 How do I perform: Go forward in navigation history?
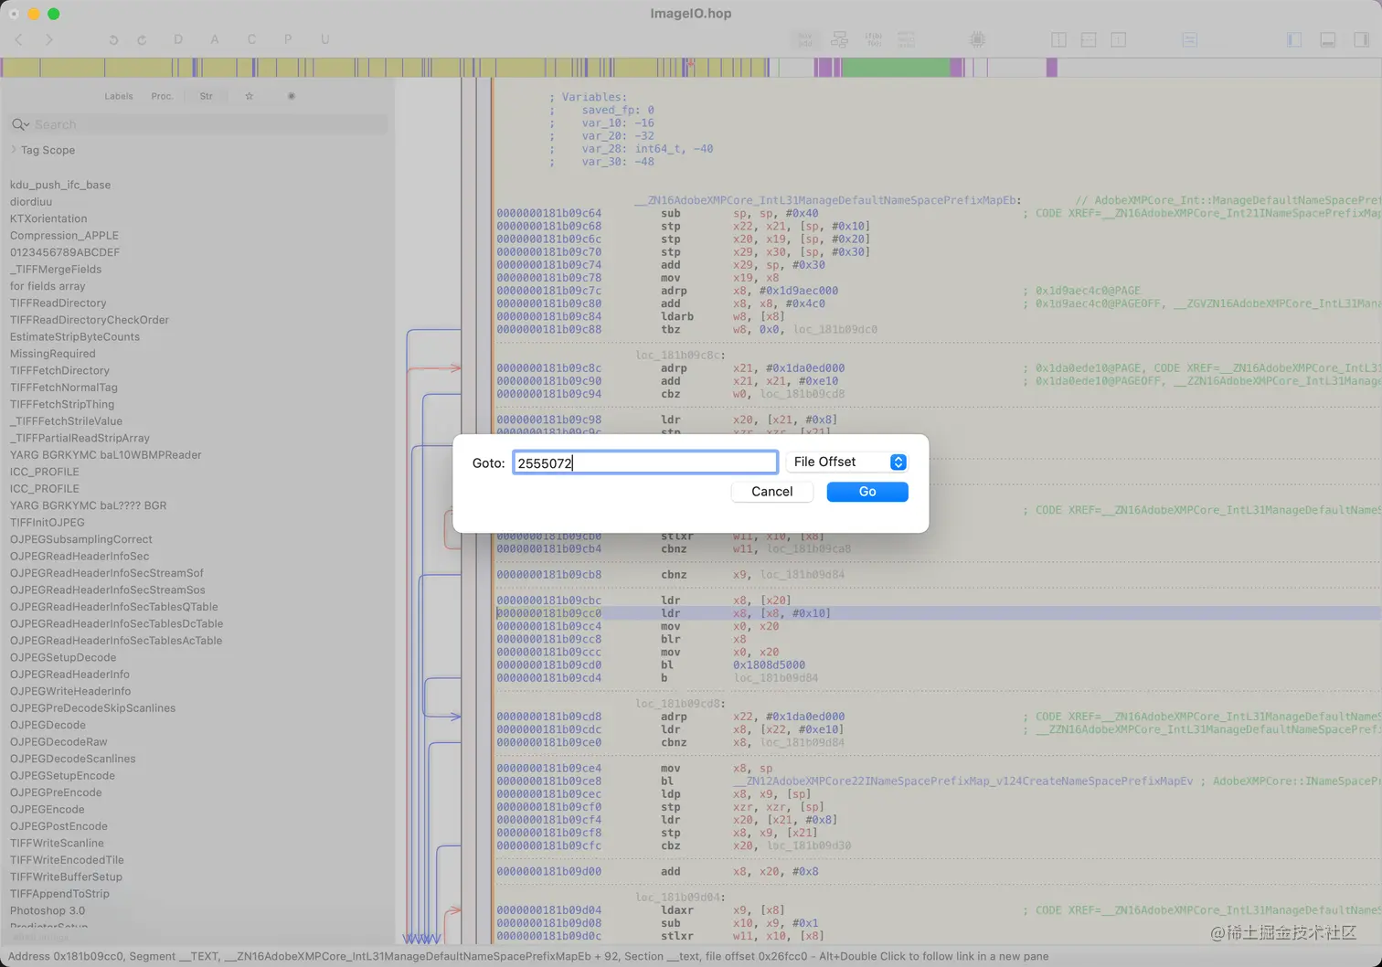[49, 39]
